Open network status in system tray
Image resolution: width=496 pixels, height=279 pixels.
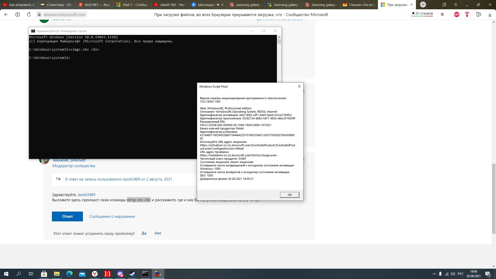447,274
